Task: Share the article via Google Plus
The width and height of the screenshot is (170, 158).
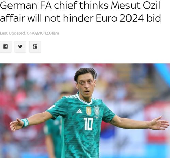Action: (35, 47)
